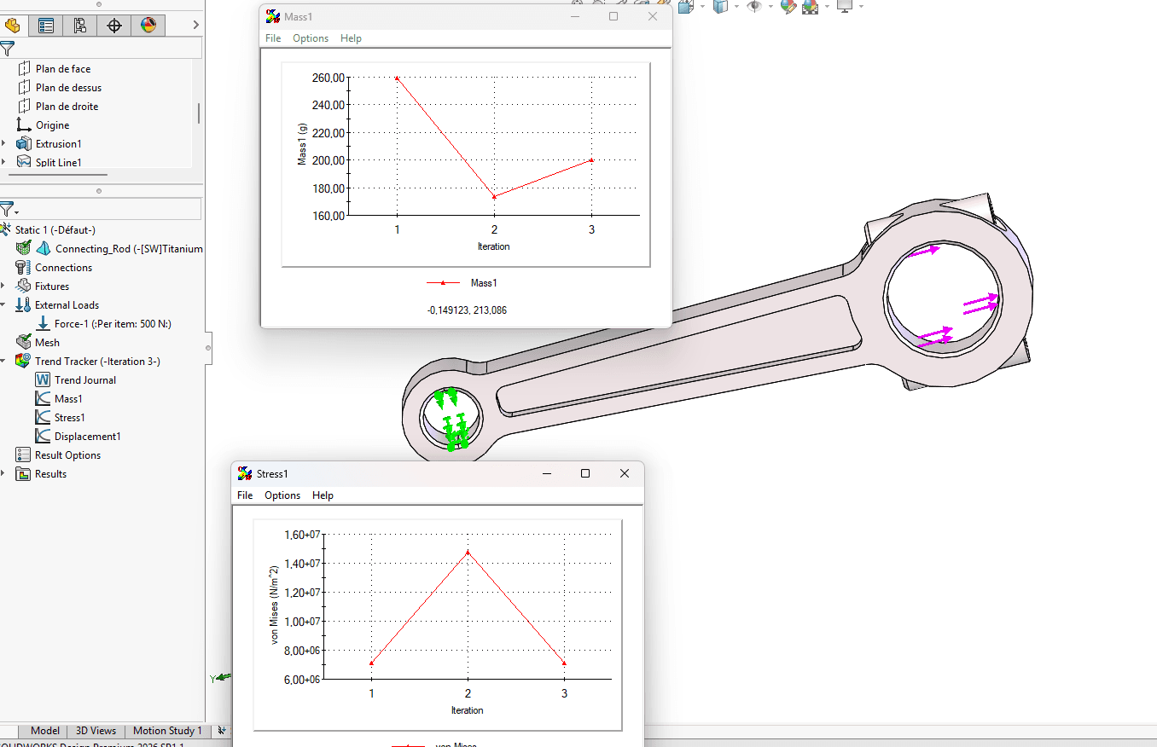
Task: Expand the Extrusion1 feature node
Action: click(x=4, y=144)
